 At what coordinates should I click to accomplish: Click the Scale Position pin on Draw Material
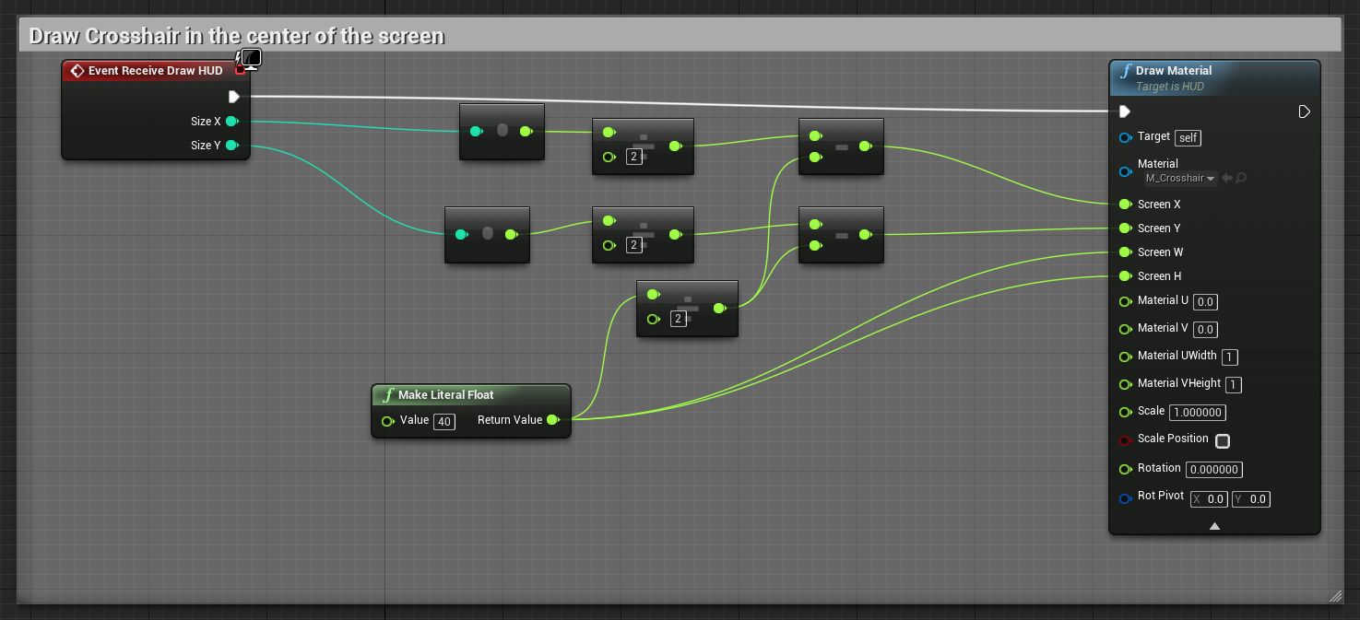click(1125, 440)
